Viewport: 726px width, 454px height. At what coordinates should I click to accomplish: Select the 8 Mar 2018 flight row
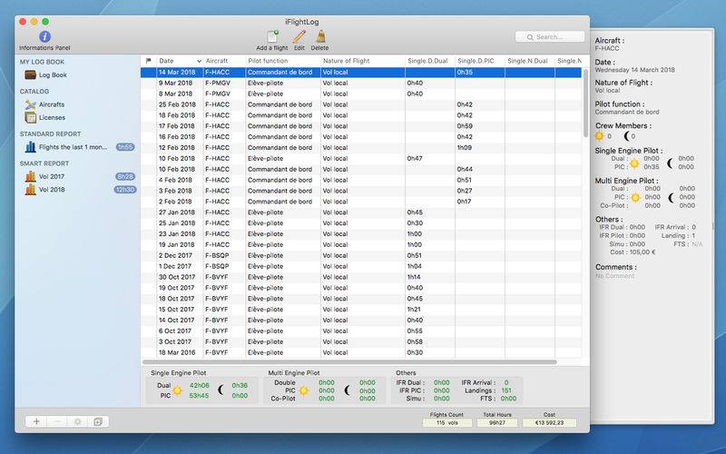[361, 94]
